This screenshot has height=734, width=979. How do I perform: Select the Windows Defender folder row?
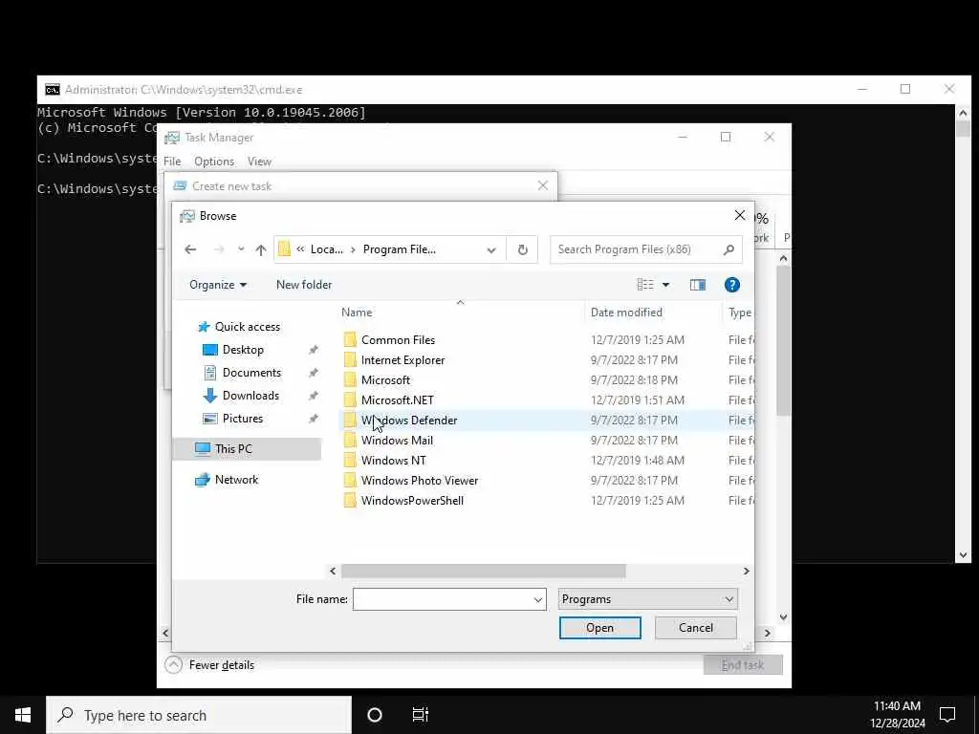[546, 421]
